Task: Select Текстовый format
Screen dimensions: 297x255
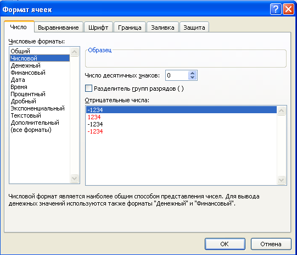Action: tap(40, 115)
